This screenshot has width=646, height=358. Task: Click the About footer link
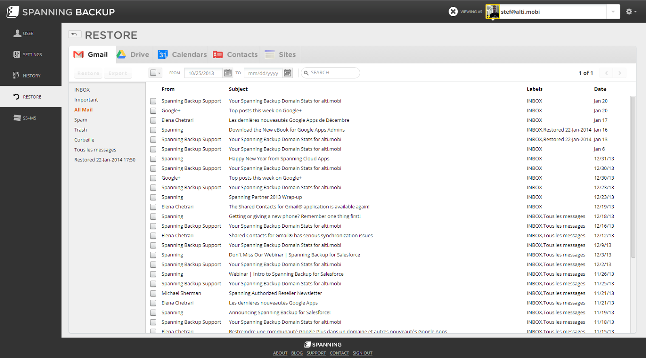[x=280, y=353]
